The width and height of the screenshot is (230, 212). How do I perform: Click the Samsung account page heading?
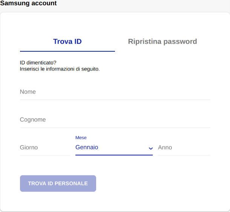(x=28, y=3)
